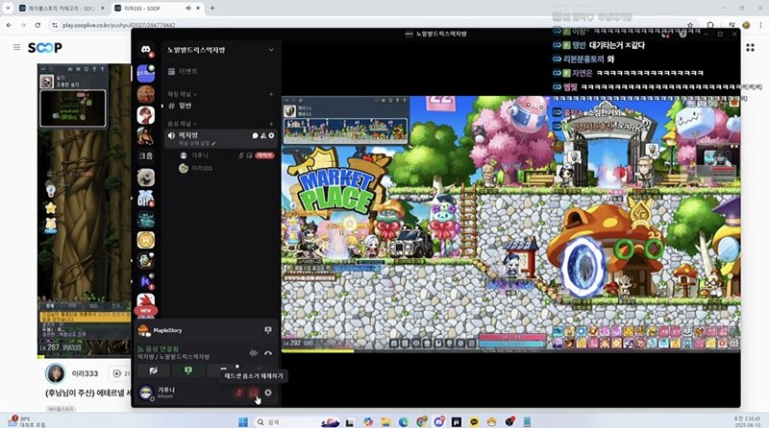Image resolution: width=769 pixels, height=428 pixels.
Task: Open noise suppression icon in voice panel
Action: point(254,352)
